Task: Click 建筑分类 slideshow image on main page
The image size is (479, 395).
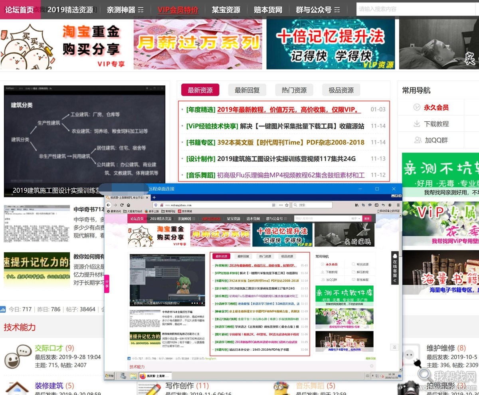Action: click(x=85, y=141)
